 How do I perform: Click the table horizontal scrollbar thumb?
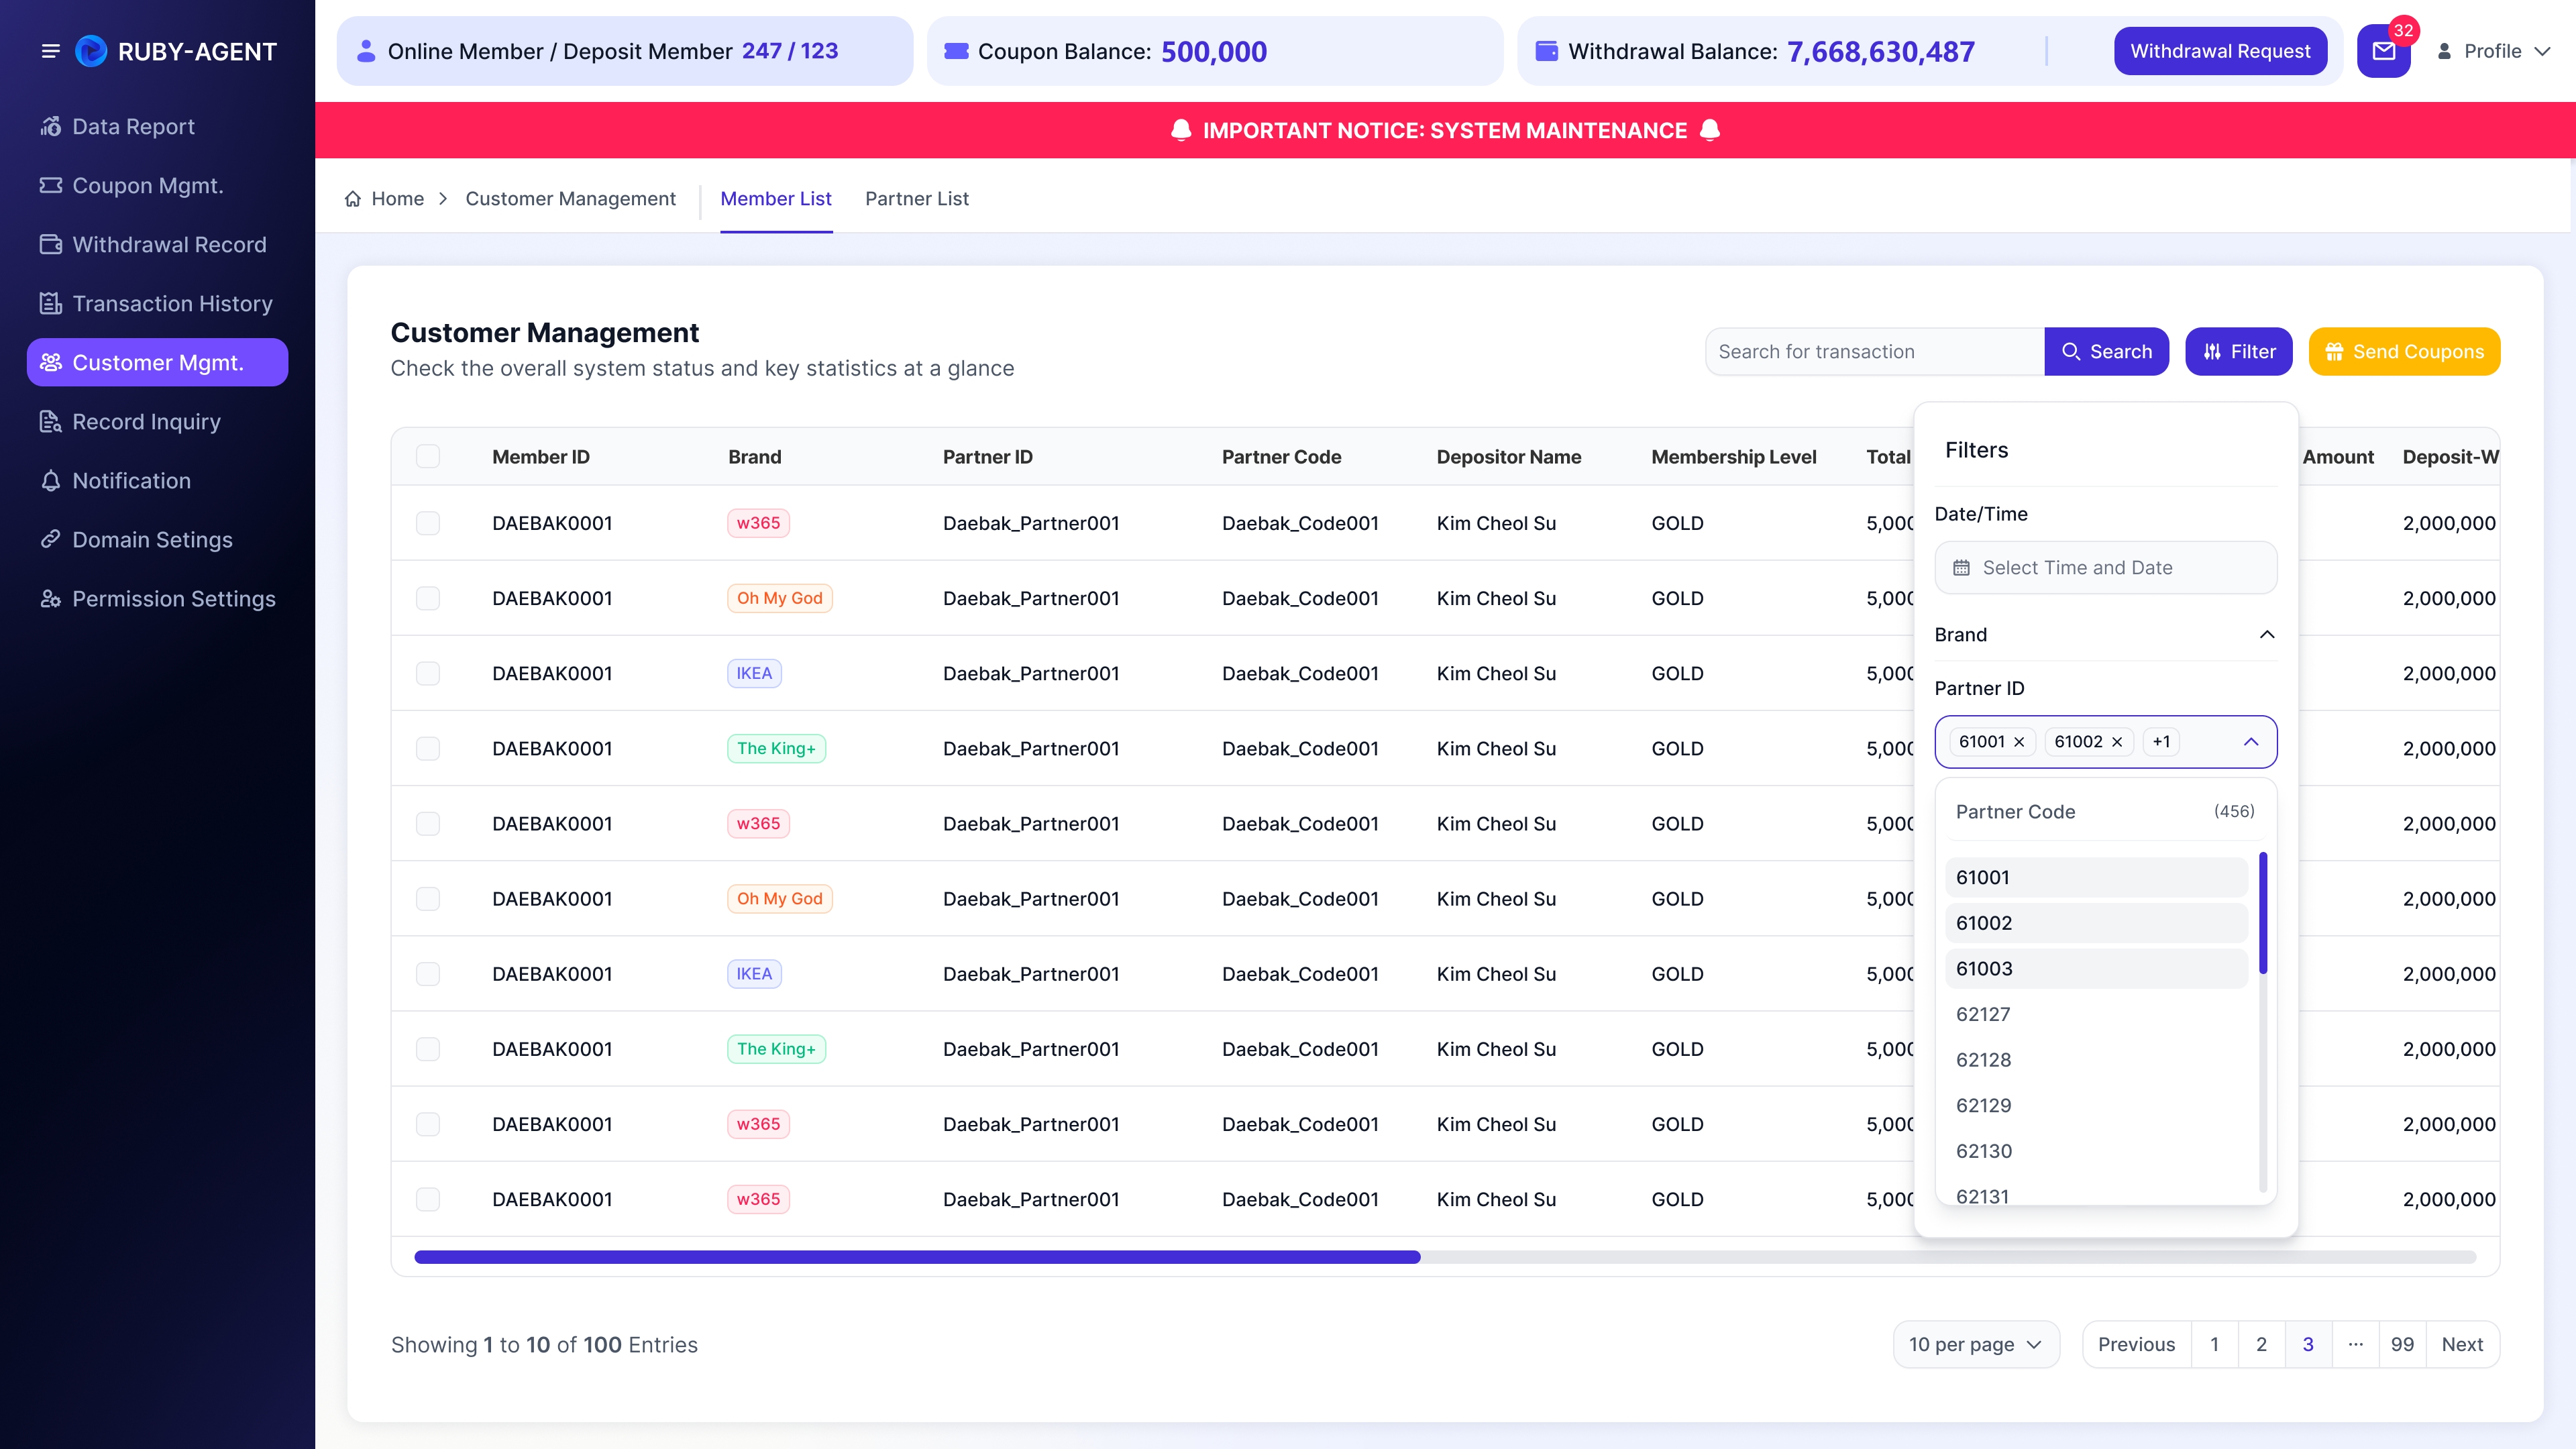tap(917, 1257)
